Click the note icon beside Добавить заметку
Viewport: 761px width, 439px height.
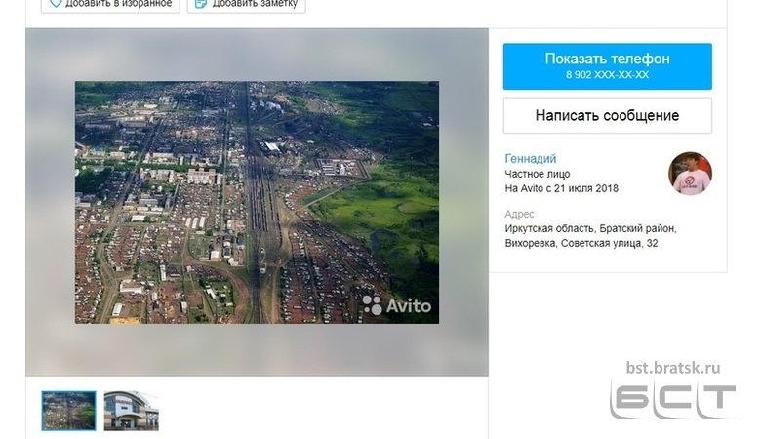[200, 4]
